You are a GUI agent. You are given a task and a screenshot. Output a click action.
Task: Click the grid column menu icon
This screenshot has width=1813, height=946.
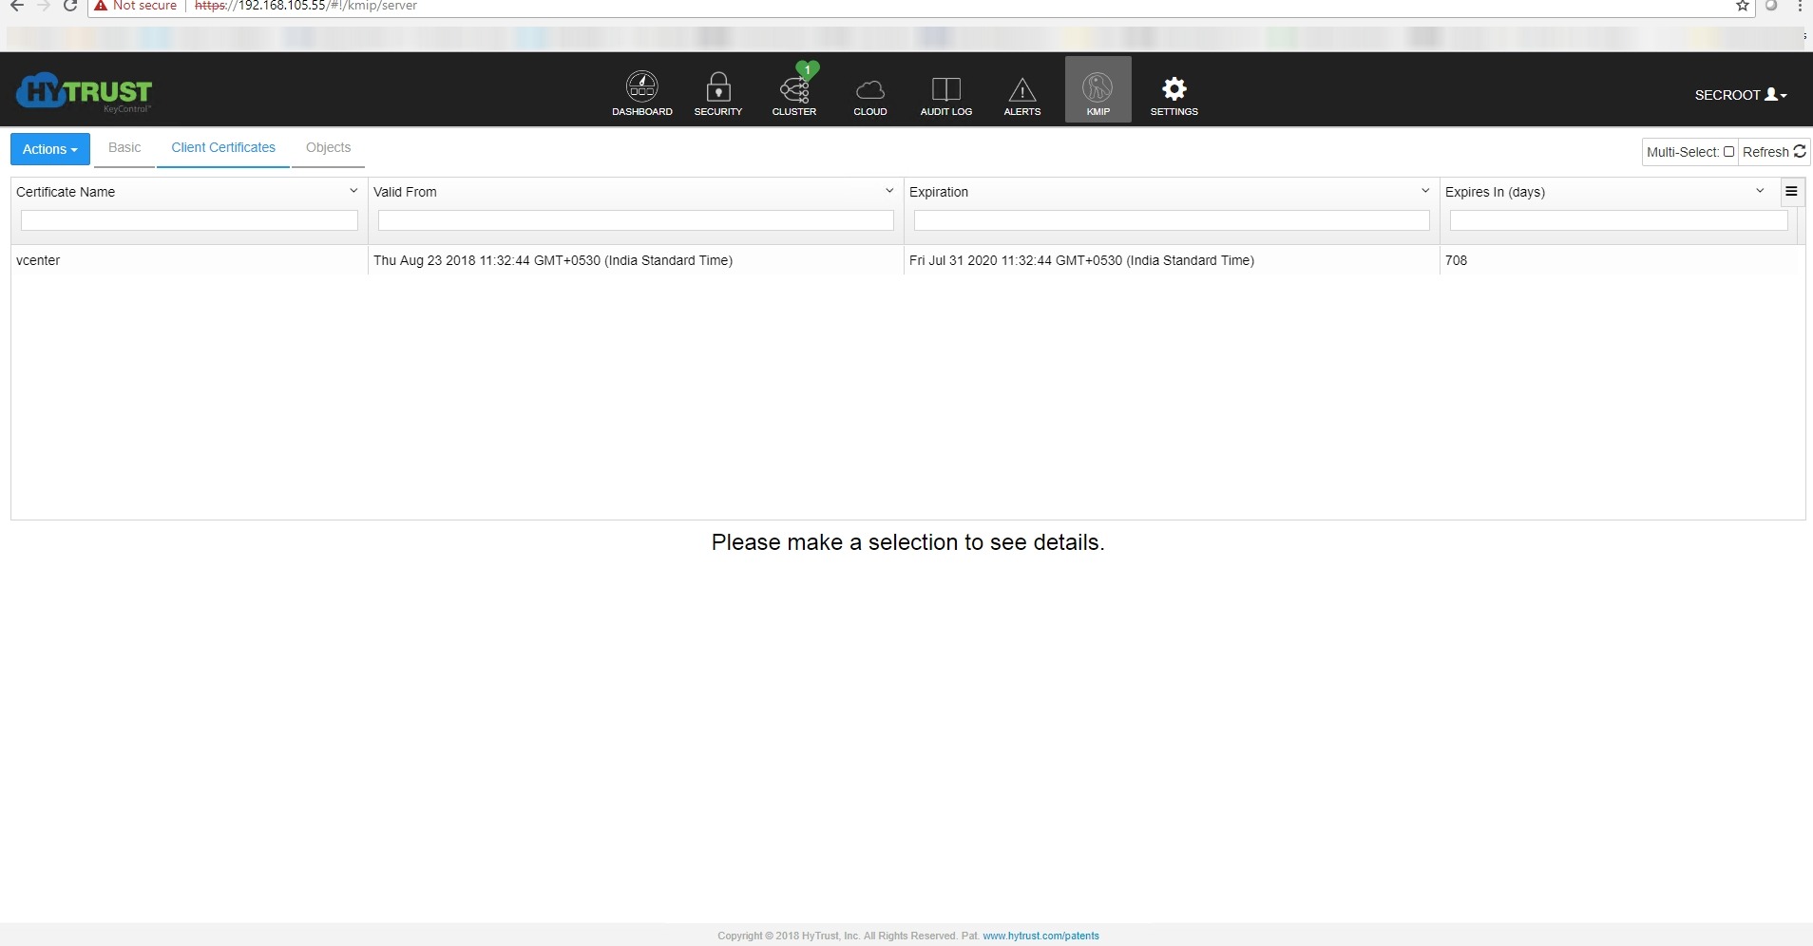click(1791, 192)
